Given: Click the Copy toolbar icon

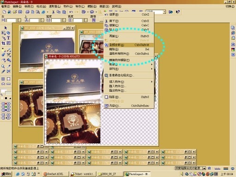Looking at the screenshot, I should click(59, 12).
